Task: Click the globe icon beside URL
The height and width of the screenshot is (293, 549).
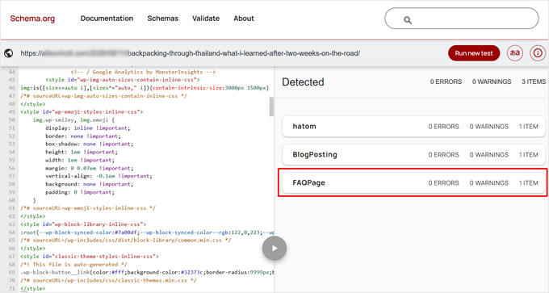Action: [8, 53]
